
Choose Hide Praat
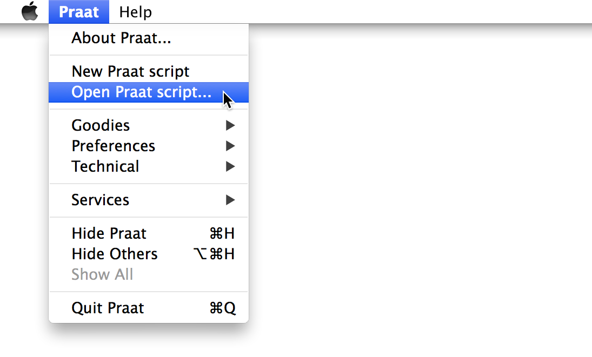pyautogui.click(x=109, y=233)
